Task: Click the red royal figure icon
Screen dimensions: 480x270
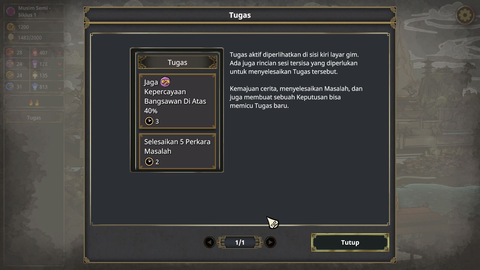Action: coord(35,52)
